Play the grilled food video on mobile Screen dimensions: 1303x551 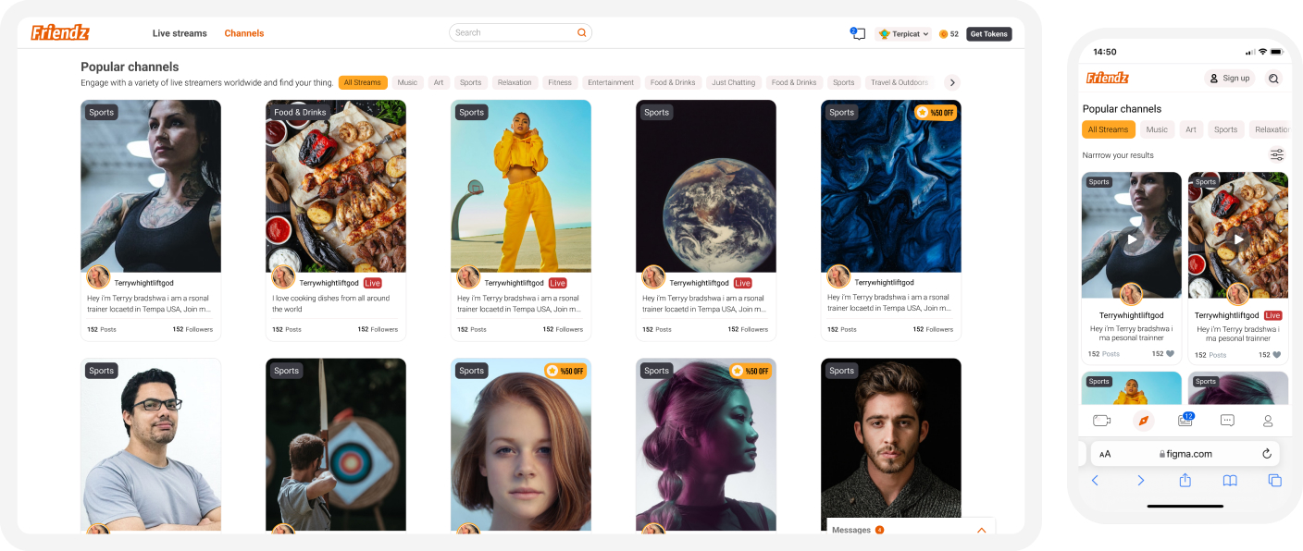point(1238,239)
